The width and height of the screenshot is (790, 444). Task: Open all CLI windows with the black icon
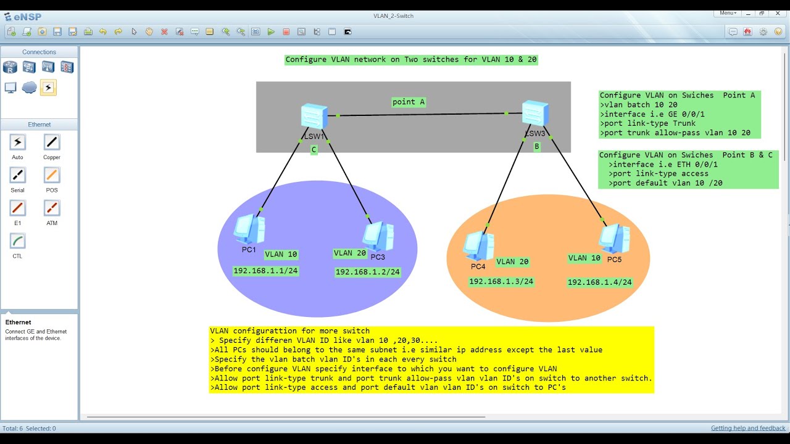(x=347, y=31)
